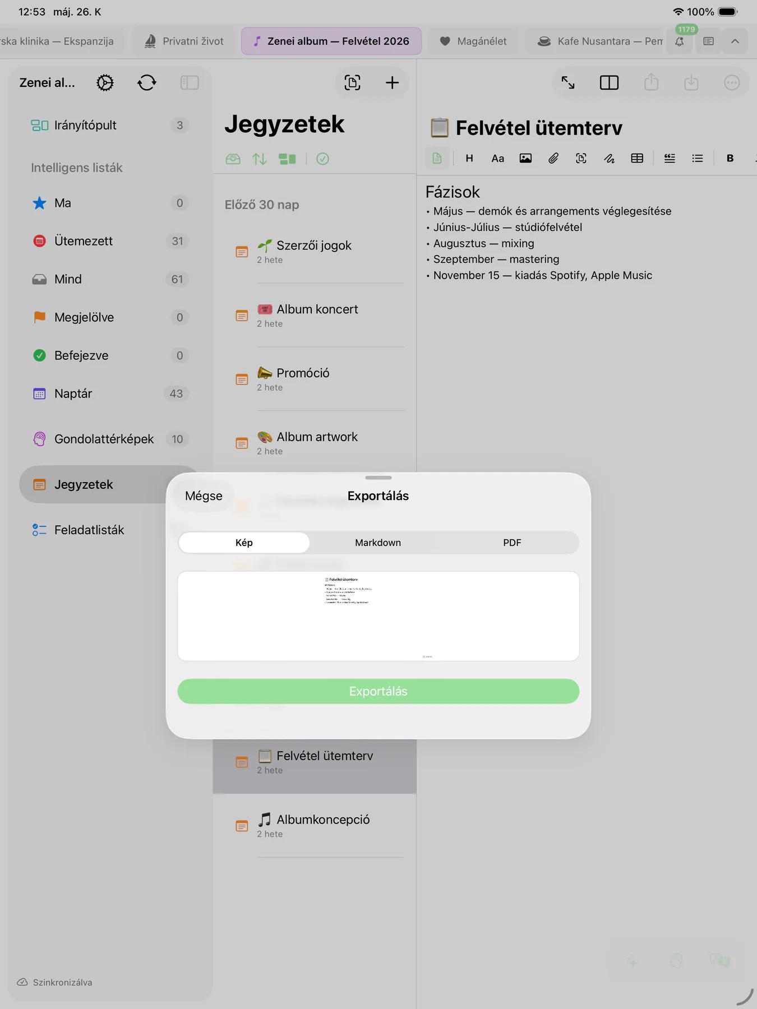757x1009 pixels.
Task: Tap the text scan icon in editor toolbar
Action: pos(581,159)
